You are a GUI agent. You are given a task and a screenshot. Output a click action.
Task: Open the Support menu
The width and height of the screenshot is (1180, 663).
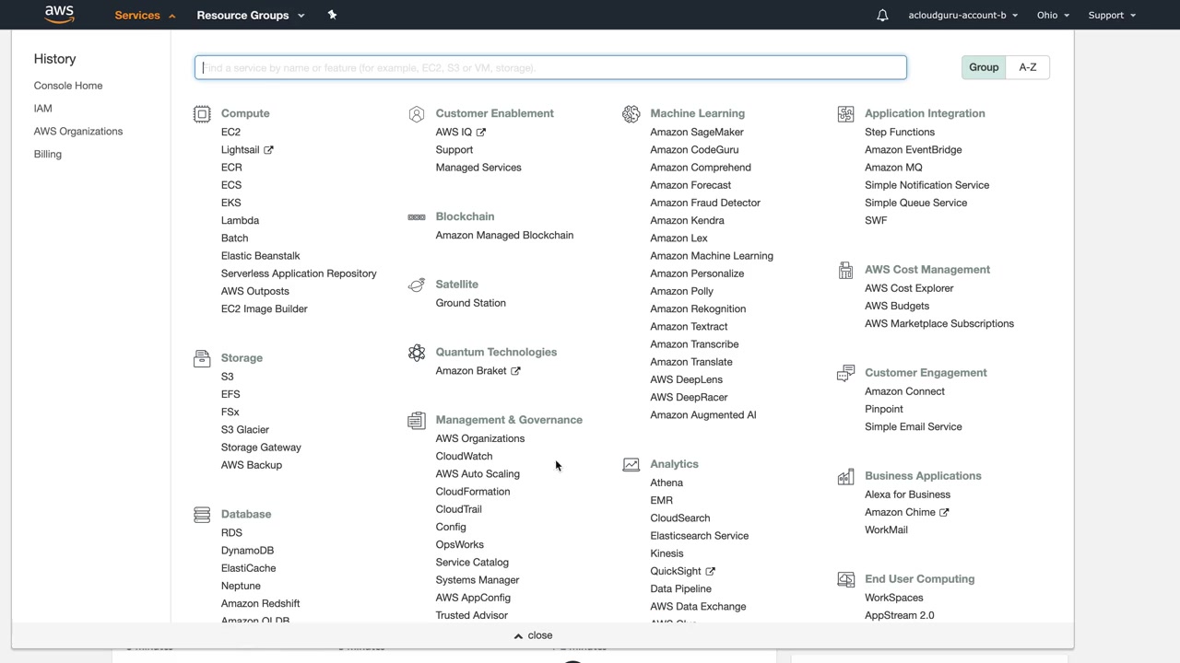tap(1112, 16)
